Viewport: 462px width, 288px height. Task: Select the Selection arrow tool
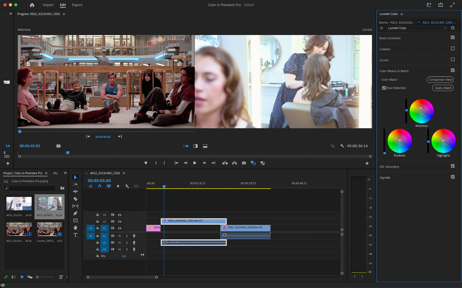coord(75,177)
